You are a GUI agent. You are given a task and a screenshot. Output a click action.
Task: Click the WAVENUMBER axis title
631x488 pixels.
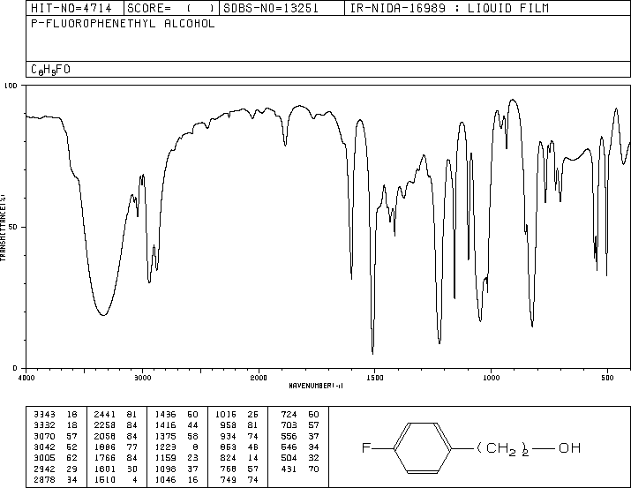click(316, 386)
